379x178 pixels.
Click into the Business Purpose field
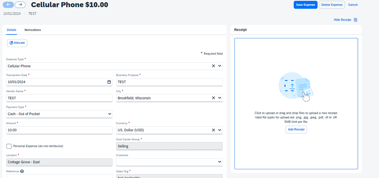point(169,82)
